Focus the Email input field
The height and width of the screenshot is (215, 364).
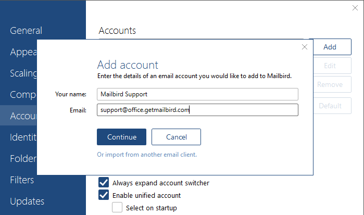197,110
